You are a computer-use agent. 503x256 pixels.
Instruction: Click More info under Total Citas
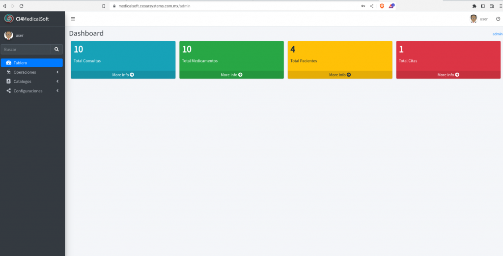tap(448, 75)
